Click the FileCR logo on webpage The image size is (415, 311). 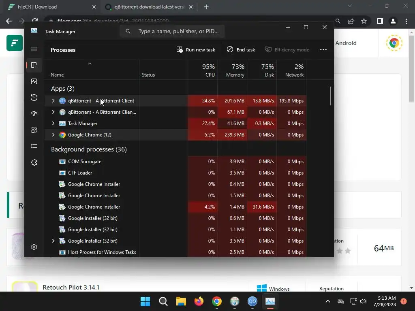tap(15, 43)
